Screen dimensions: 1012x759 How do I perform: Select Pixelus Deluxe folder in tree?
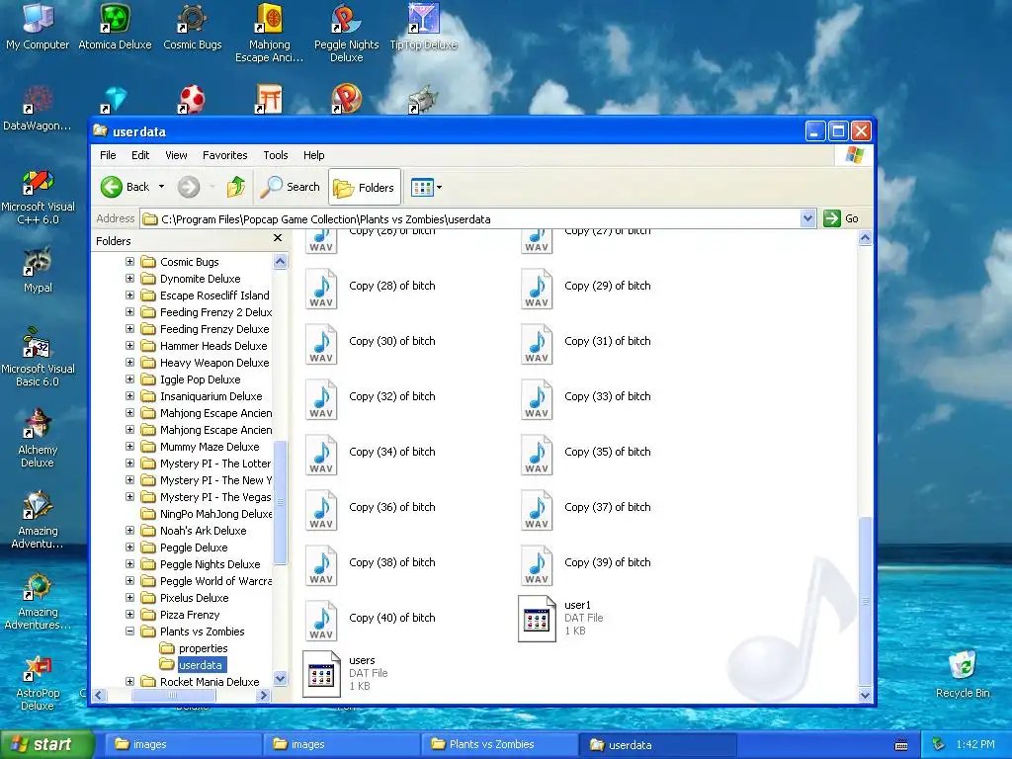(194, 598)
